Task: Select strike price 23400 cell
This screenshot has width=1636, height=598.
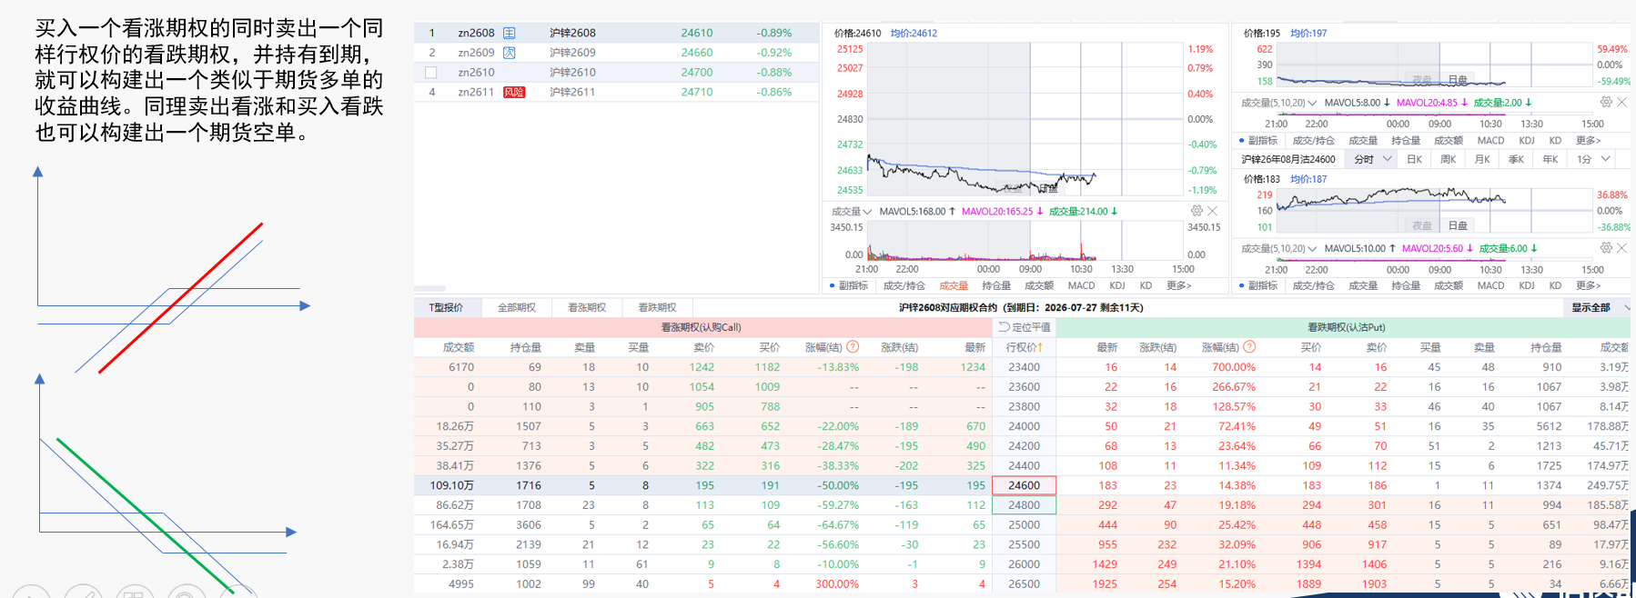Action: (x=1024, y=367)
